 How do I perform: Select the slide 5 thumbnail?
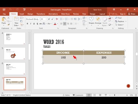click(15, 53)
